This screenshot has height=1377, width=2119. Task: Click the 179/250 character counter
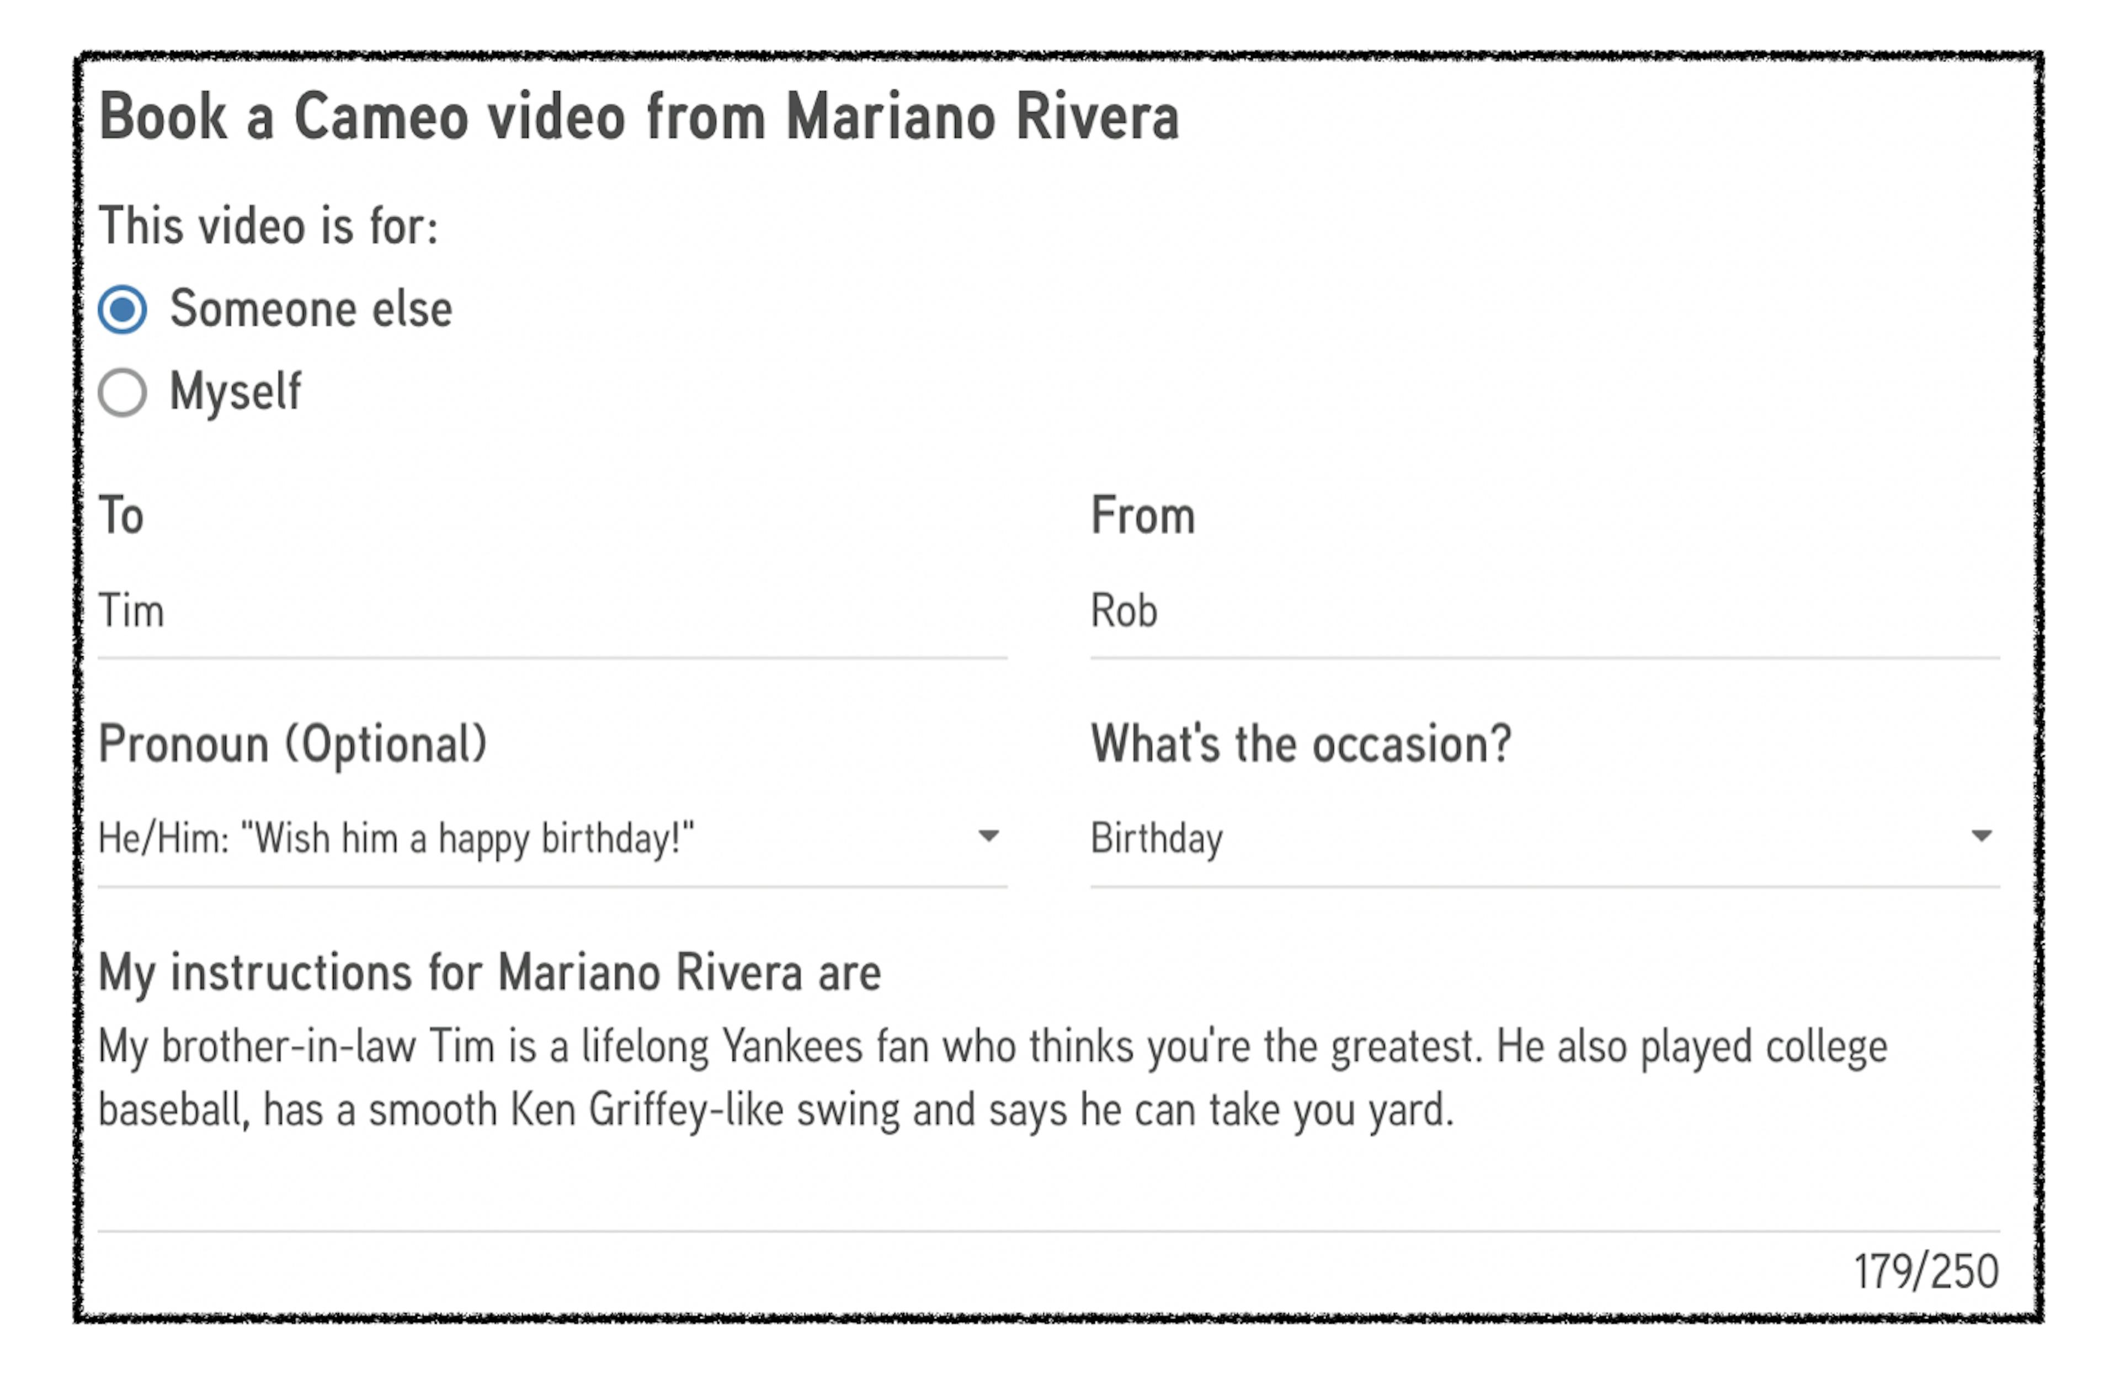1926,1271
